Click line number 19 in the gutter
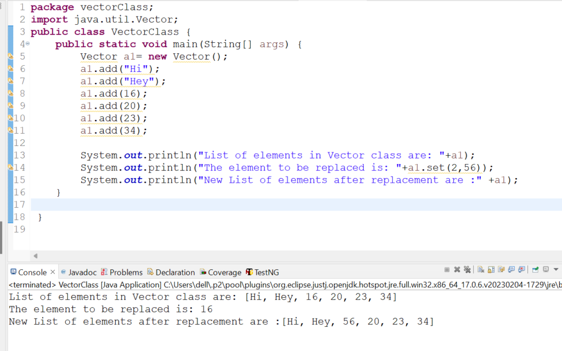The image size is (562, 351). pyautogui.click(x=19, y=229)
